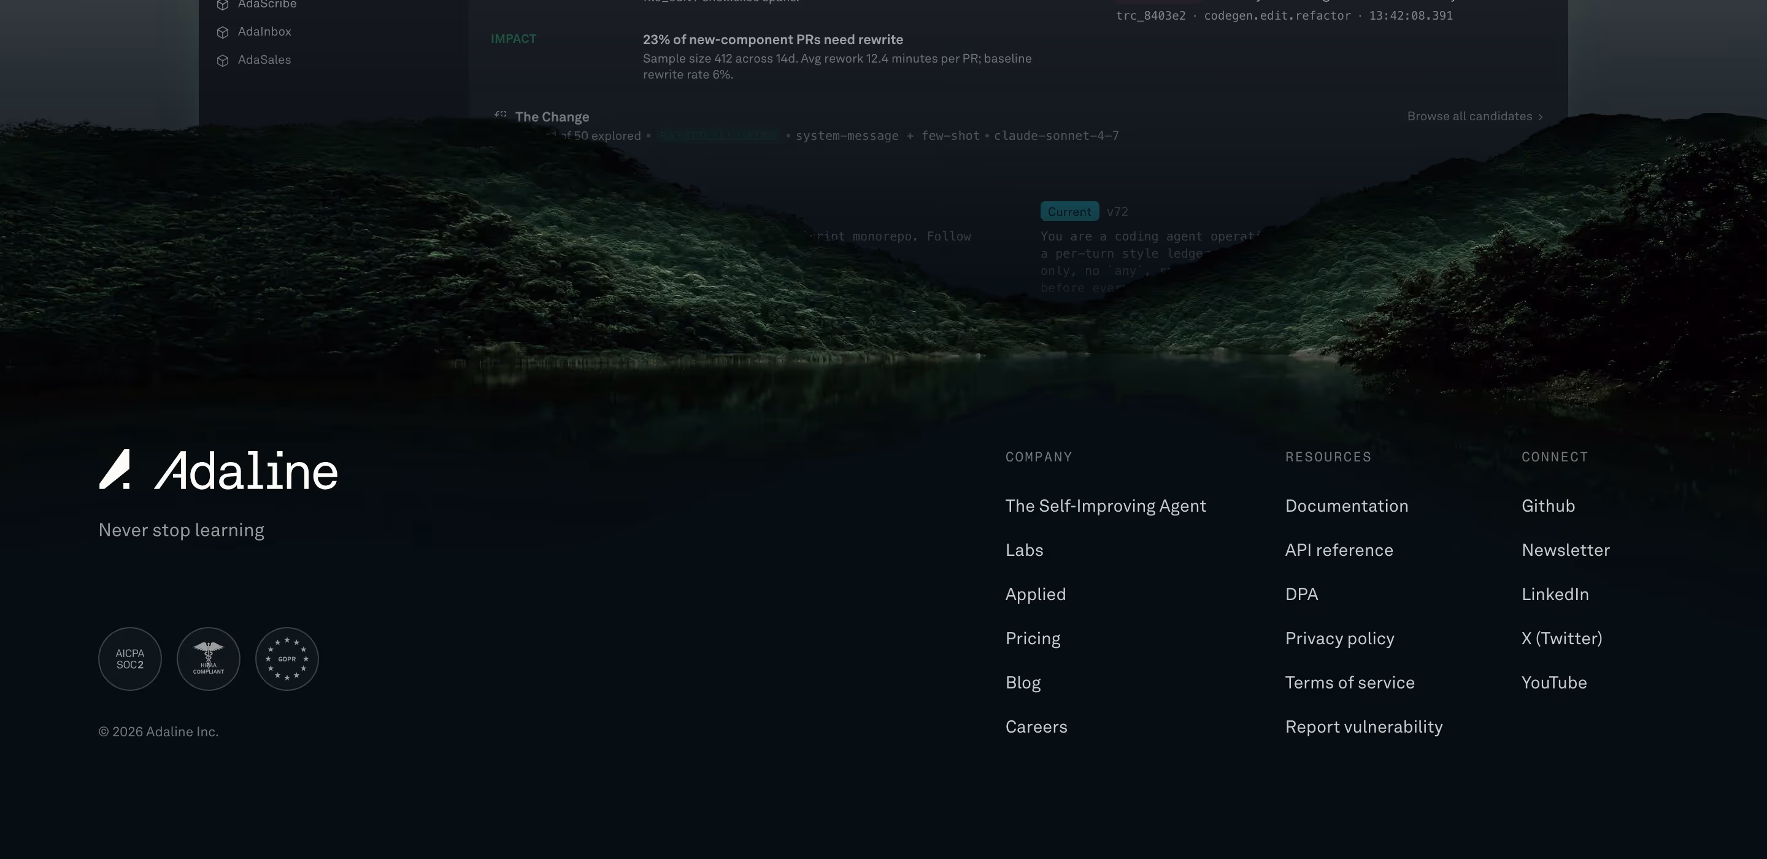Image resolution: width=1767 pixels, height=859 pixels.
Task: Subscribe via the Newsletter link
Action: (1565, 550)
